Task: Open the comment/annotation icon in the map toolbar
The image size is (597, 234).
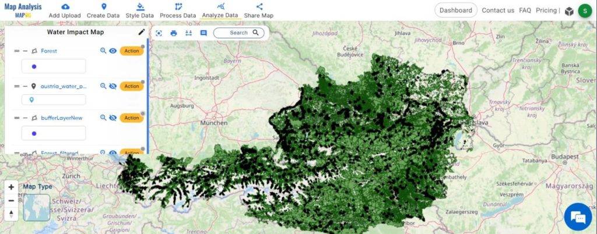Action: (203, 33)
